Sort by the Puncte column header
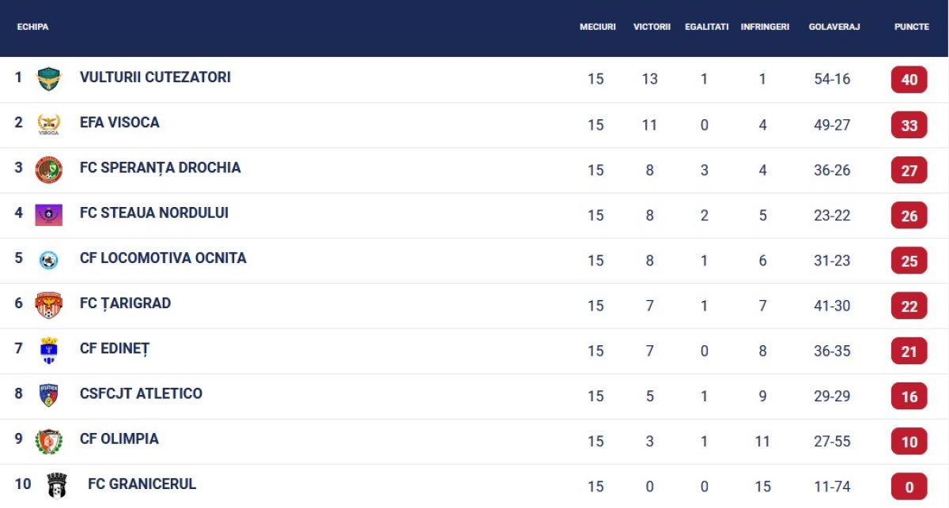Viewport: 949px width, 508px height. [911, 27]
